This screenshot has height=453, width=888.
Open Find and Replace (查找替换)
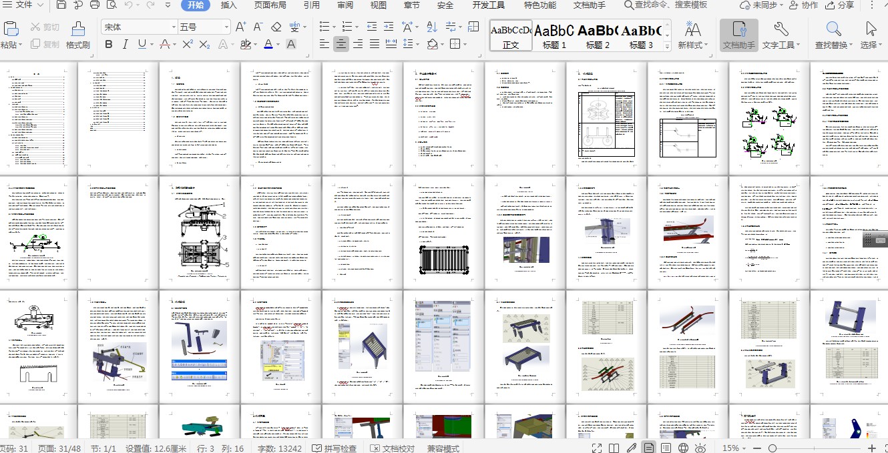(833, 35)
